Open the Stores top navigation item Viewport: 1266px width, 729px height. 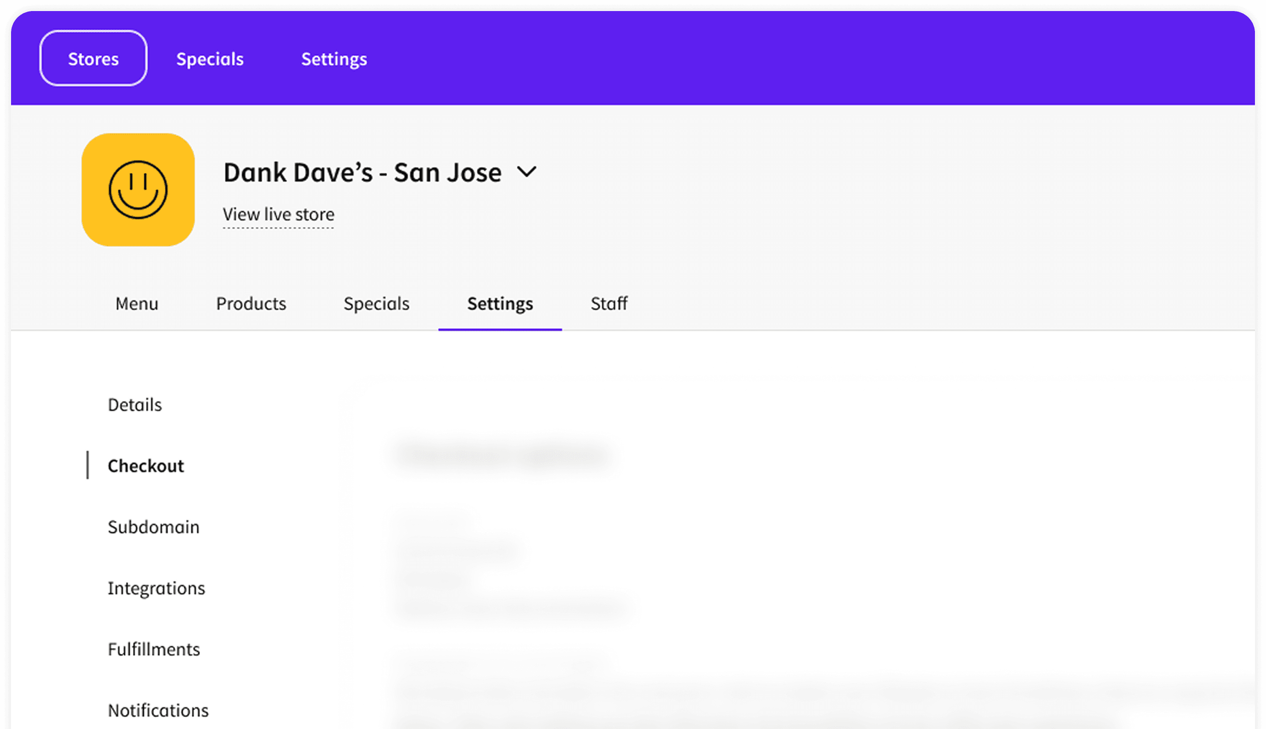click(x=93, y=58)
